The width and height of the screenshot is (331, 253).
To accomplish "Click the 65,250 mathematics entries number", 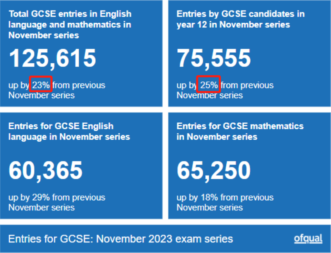I will point(214,171).
